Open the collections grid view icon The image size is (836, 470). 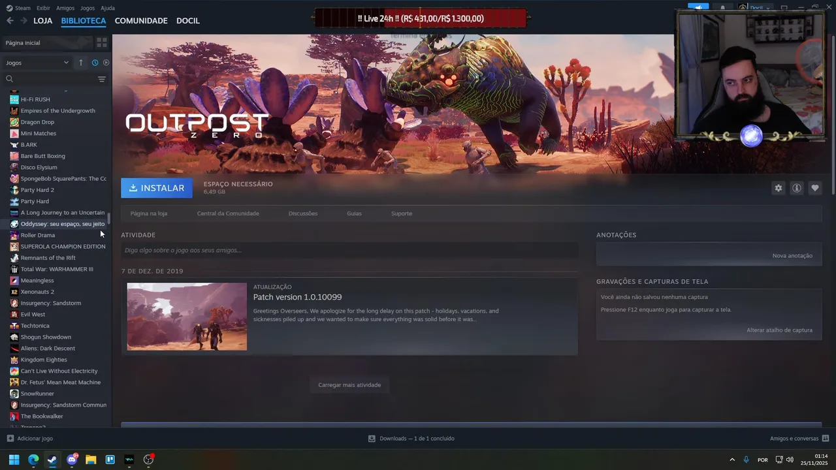pos(102,42)
